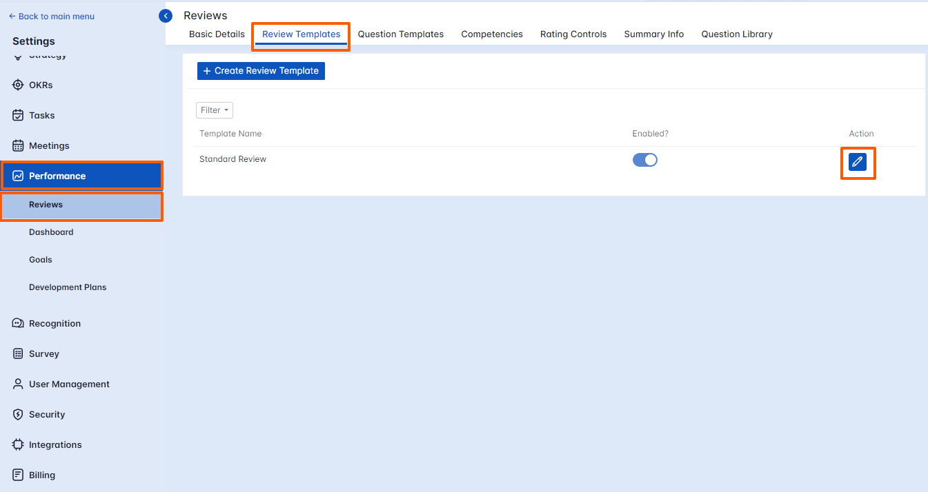Screen dimensions: 928x492
Task: Click the Meetings calendar icon
Action: [x=18, y=145]
